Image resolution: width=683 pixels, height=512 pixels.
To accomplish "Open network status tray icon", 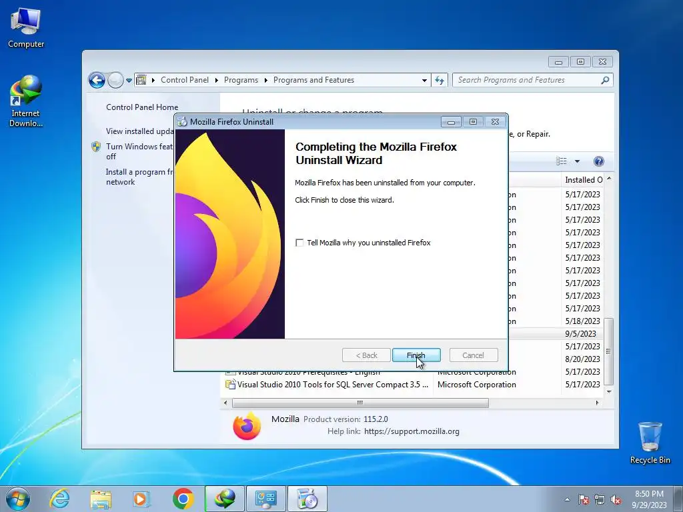I will (600, 499).
